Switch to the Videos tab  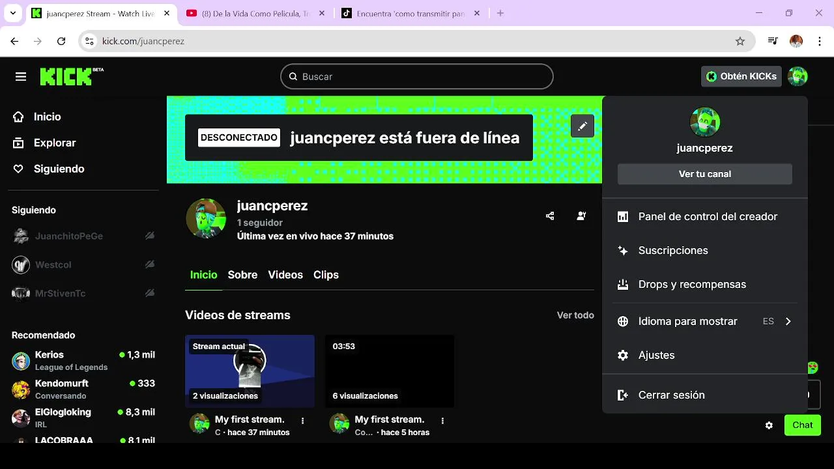285,275
